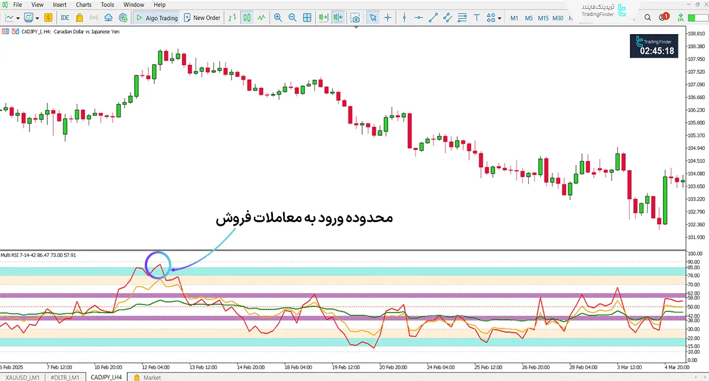Viewport: 709px width, 381px height.
Task: Toggle the chart shift indicator
Action: click(338, 18)
